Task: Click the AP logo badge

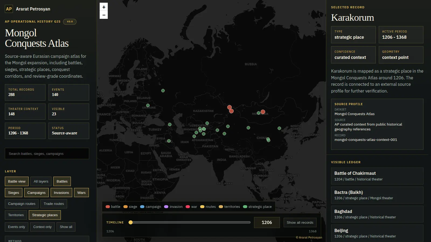Action: coord(9,9)
